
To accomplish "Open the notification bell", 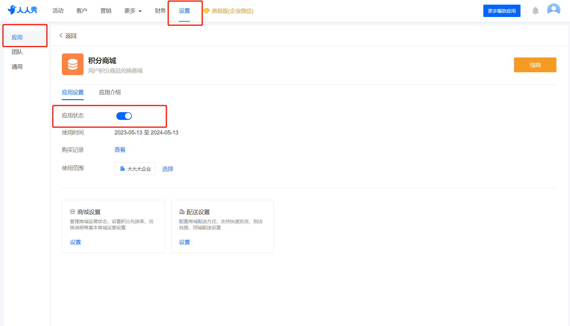I will click(535, 11).
